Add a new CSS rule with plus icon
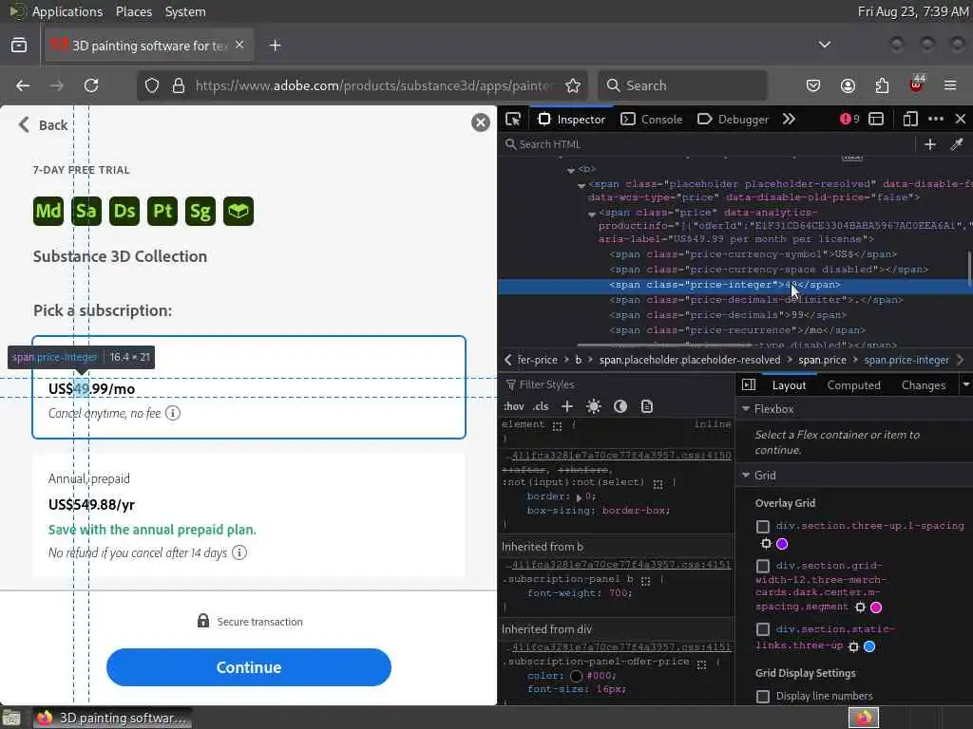The width and height of the screenshot is (973, 729). [567, 406]
